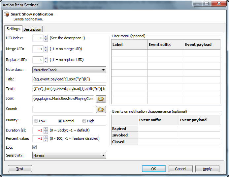The width and height of the screenshot is (229, 177).
Task: Increase the Replace UID spinner
Action: point(46,58)
